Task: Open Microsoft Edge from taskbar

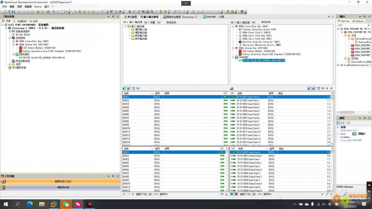Action: tap(30, 204)
